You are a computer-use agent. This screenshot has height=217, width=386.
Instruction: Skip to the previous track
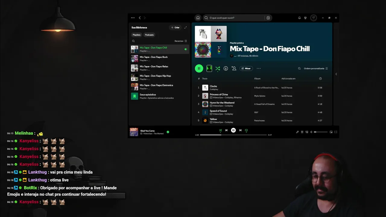[226, 130]
